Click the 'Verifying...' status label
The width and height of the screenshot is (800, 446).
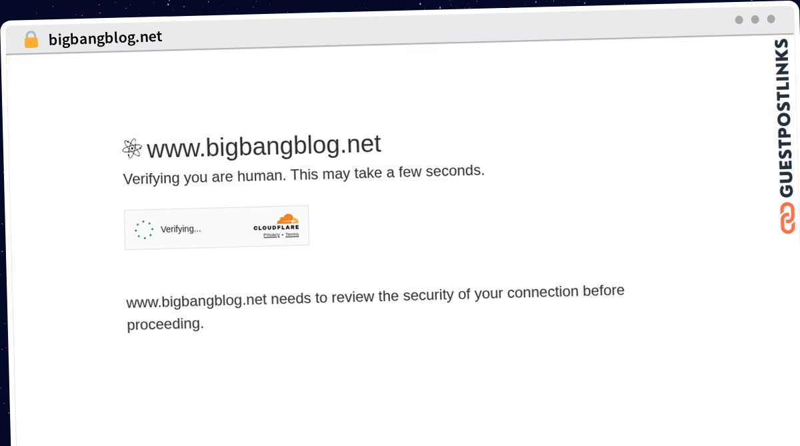181,229
